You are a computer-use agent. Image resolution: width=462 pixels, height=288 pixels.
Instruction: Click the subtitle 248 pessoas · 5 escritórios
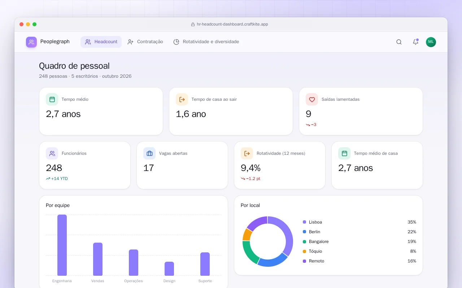click(x=69, y=76)
